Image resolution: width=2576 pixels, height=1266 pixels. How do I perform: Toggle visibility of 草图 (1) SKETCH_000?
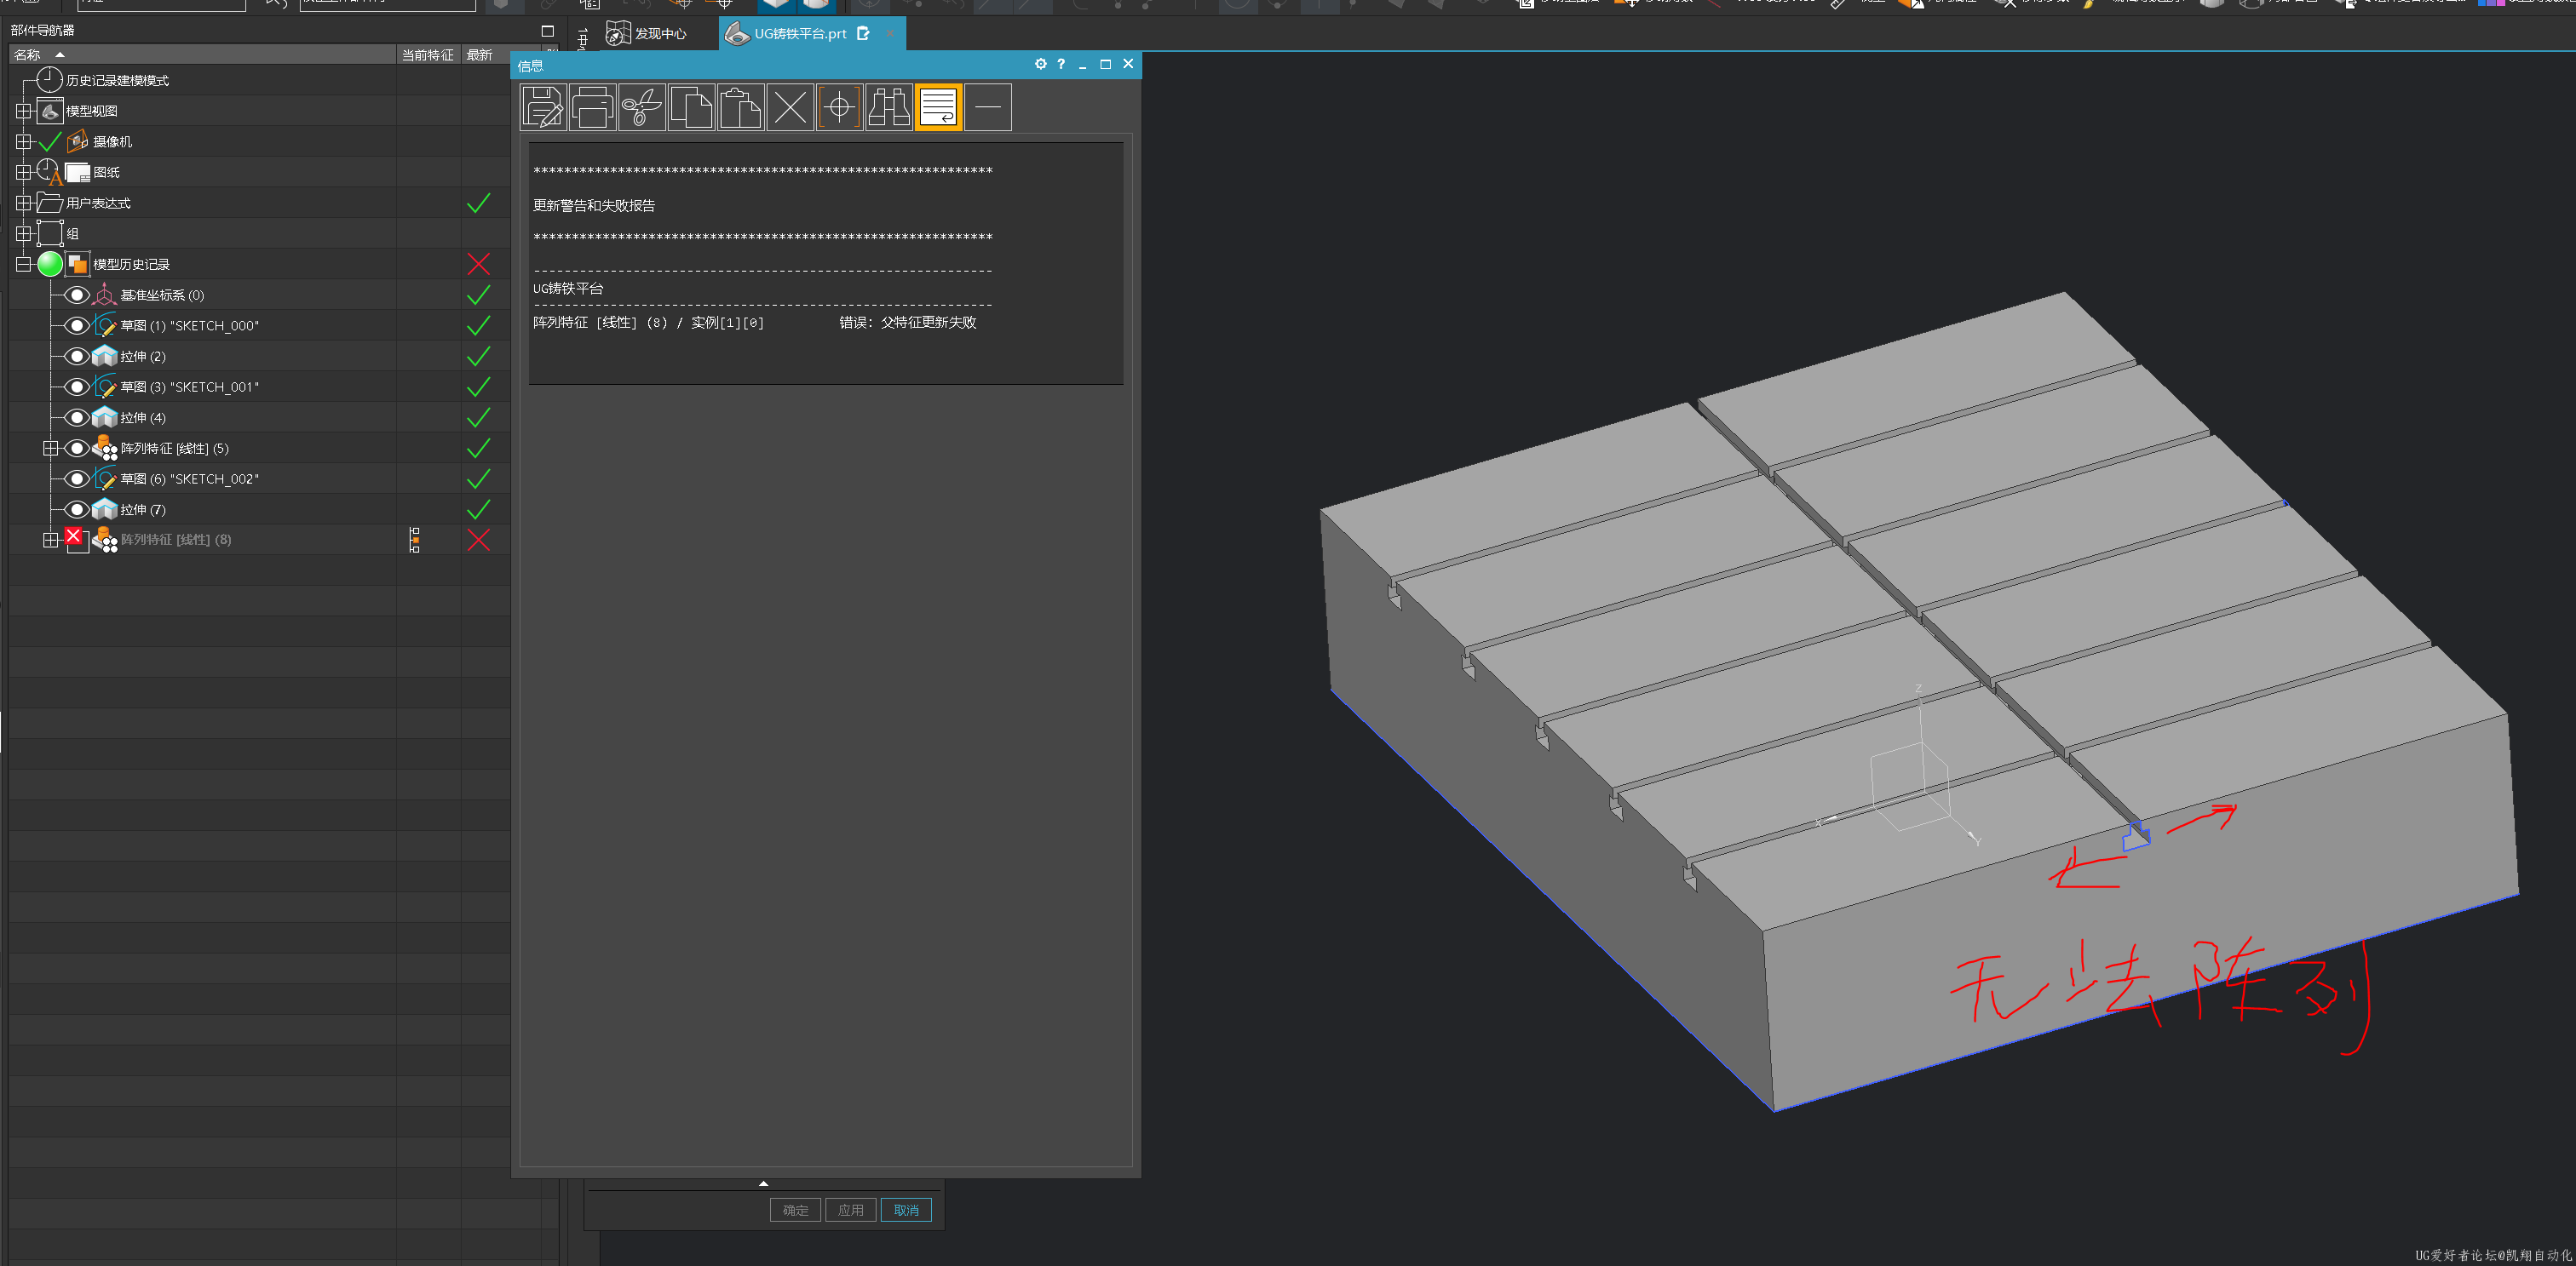point(77,326)
